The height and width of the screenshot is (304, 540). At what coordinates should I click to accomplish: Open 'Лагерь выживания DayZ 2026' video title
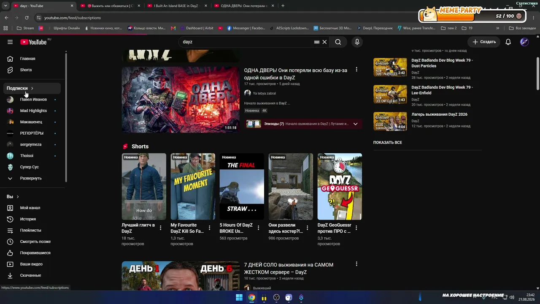[440, 114]
